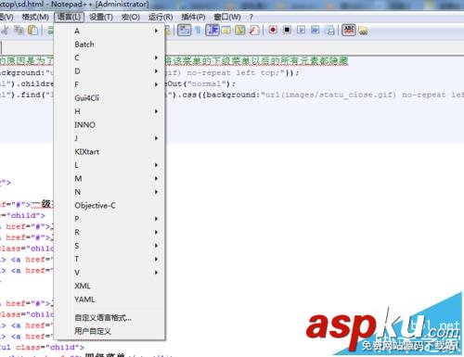Click the Save Recorded Macro icon
This screenshot has width=464, height=357.
pyautogui.click(x=330, y=31)
